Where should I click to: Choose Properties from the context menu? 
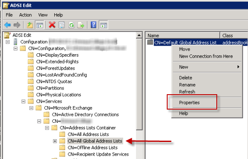pos(207,103)
